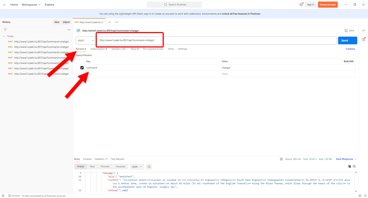Click the Status: 200 OK text
Image resolution: width=368 pixels, height=198 pixels.
(293, 159)
